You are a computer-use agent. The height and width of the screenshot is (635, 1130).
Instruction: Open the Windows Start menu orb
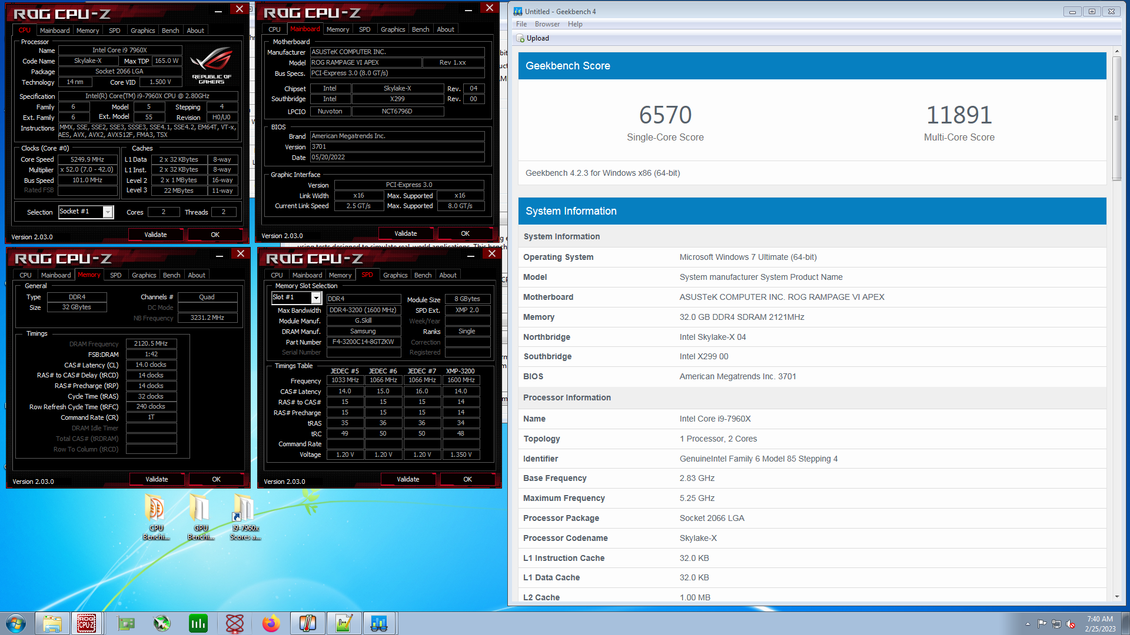click(16, 623)
